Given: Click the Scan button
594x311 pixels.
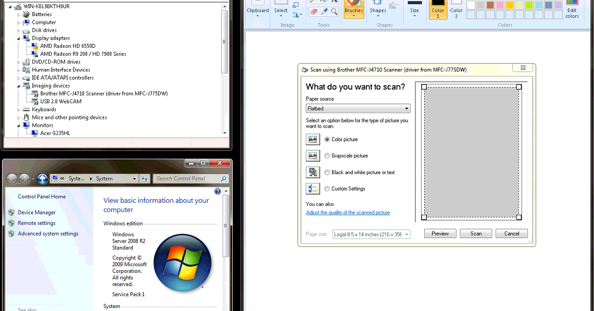Looking at the screenshot, I should coord(476,234).
